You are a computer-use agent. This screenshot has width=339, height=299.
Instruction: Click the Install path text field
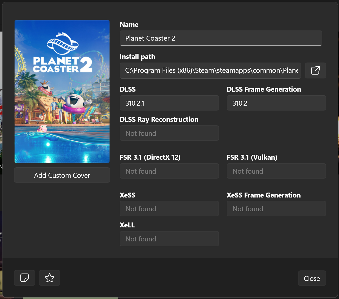210,70
